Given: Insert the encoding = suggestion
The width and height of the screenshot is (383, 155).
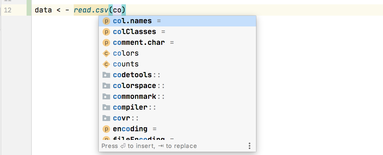Looking at the screenshot, I should (x=177, y=129).
